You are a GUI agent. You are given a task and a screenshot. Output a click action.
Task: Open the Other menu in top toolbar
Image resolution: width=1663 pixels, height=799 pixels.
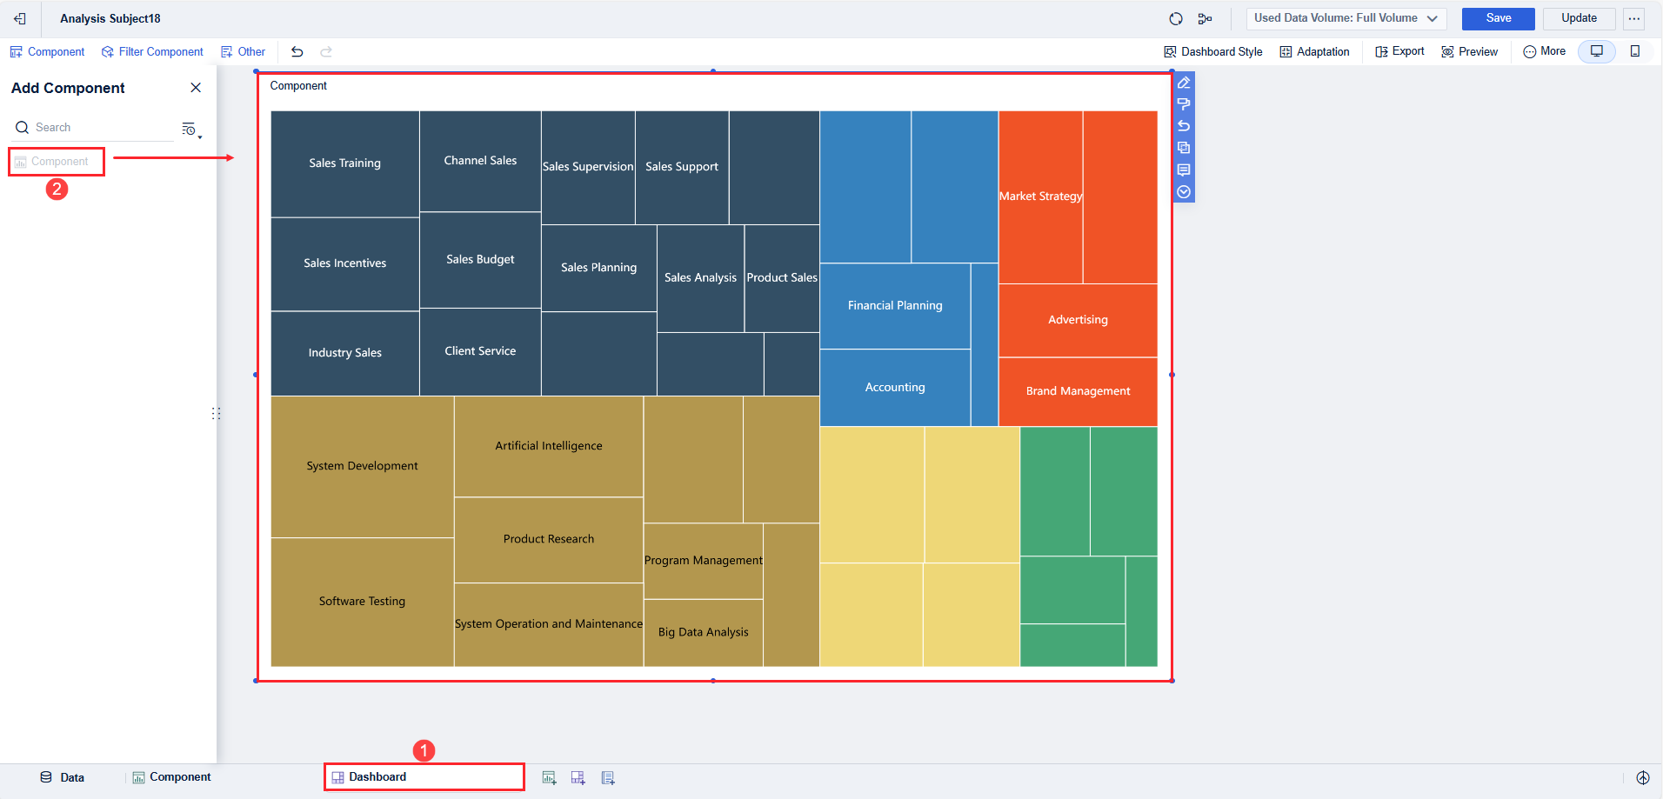tap(243, 52)
